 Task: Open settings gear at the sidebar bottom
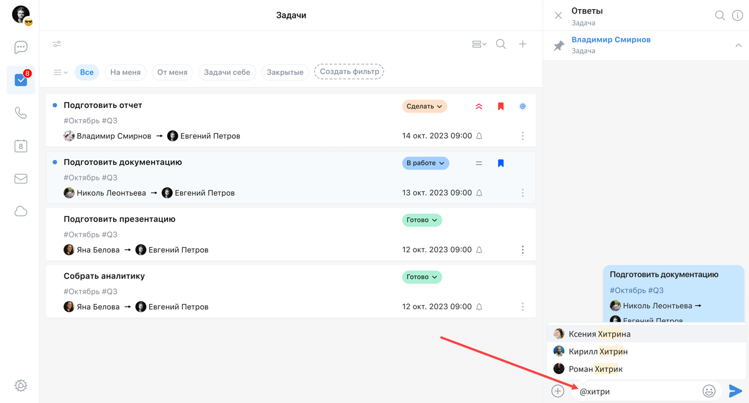click(21, 385)
